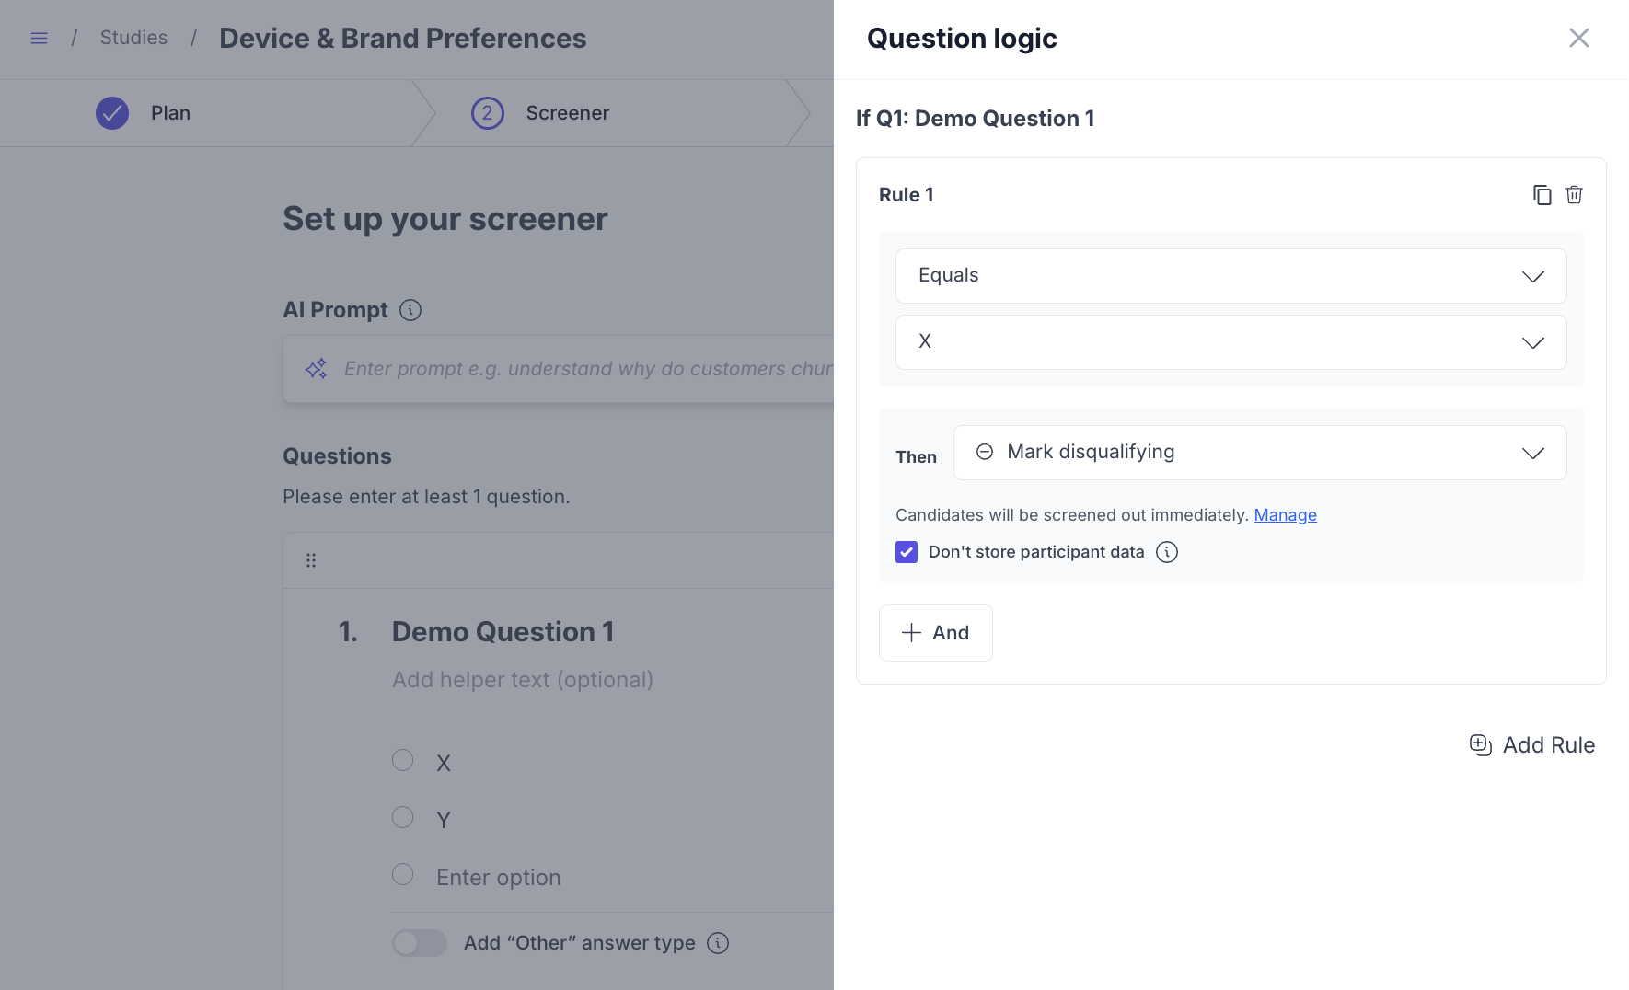1629x990 pixels.
Task: Open the hamburger navigation menu
Action: 39,38
